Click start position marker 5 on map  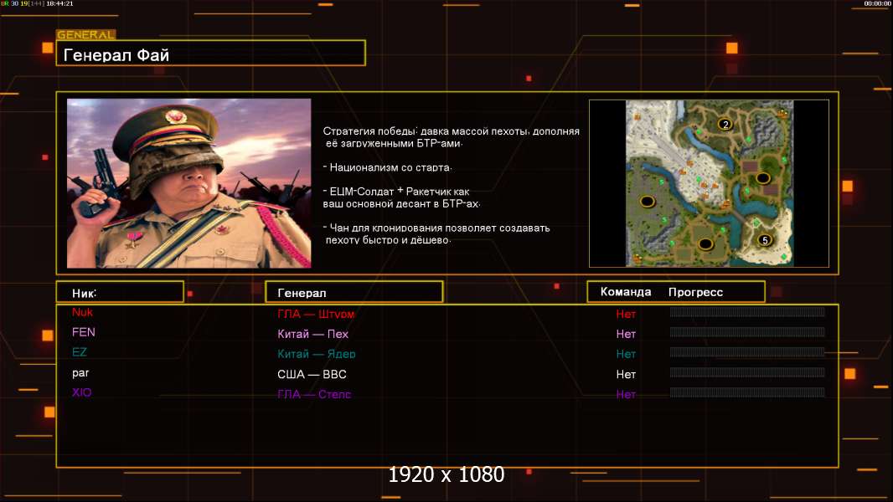(x=763, y=240)
